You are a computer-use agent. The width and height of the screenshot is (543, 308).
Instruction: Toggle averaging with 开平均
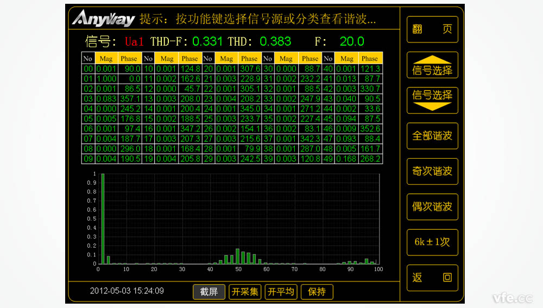[x=281, y=292]
